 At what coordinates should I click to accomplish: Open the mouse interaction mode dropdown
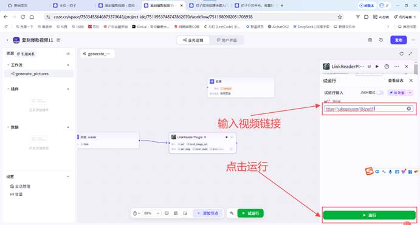click(137, 213)
